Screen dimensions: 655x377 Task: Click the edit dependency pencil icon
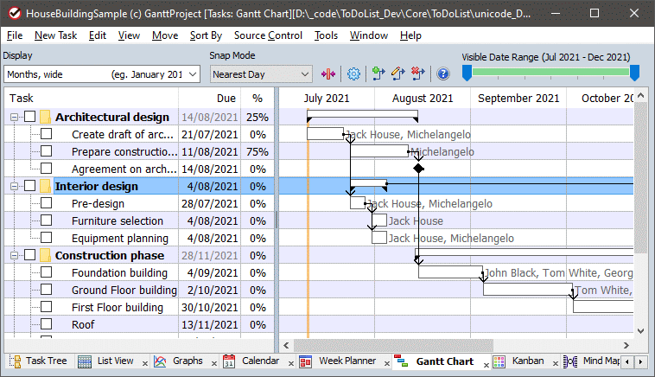coord(397,74)
